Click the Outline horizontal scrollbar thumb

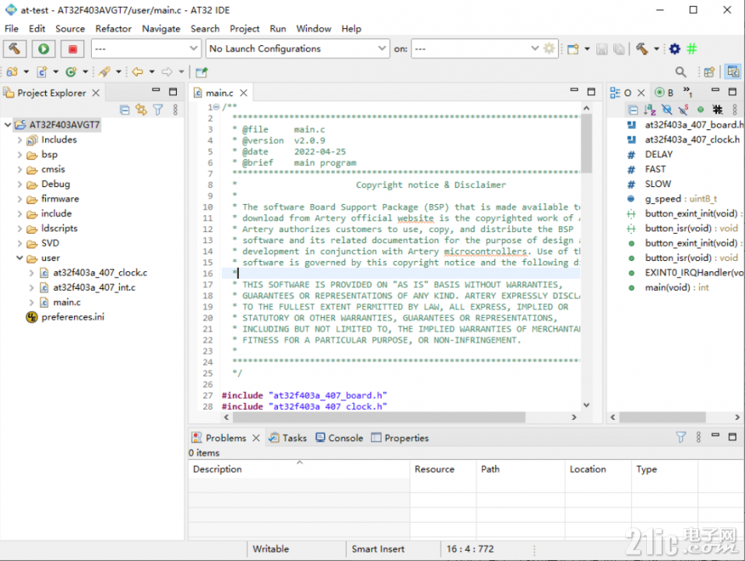[662, 417]
